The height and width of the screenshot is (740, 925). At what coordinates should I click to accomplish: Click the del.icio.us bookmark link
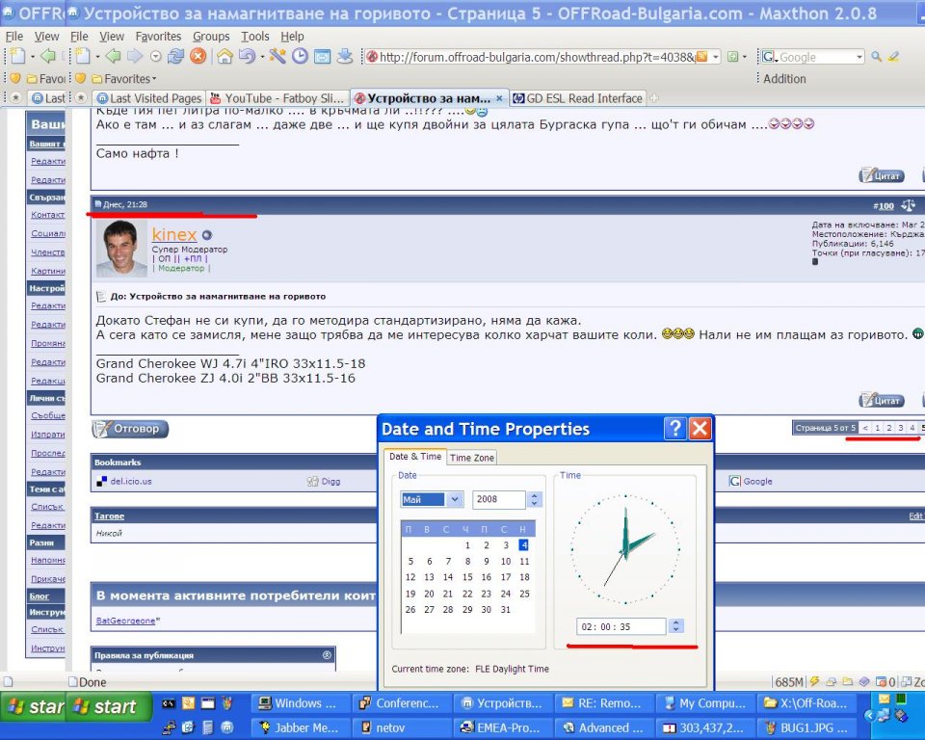click(130, 482)
